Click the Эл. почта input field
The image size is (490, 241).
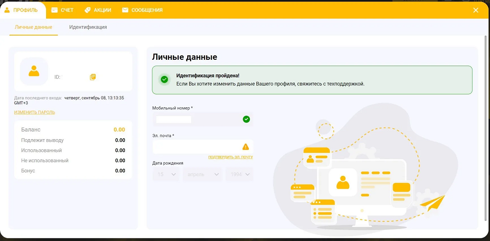[x=196, y=146]
